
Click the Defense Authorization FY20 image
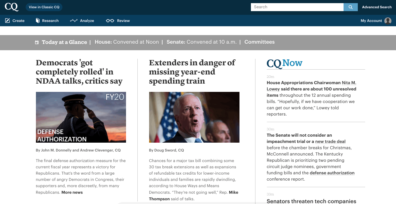click(81, 117)
